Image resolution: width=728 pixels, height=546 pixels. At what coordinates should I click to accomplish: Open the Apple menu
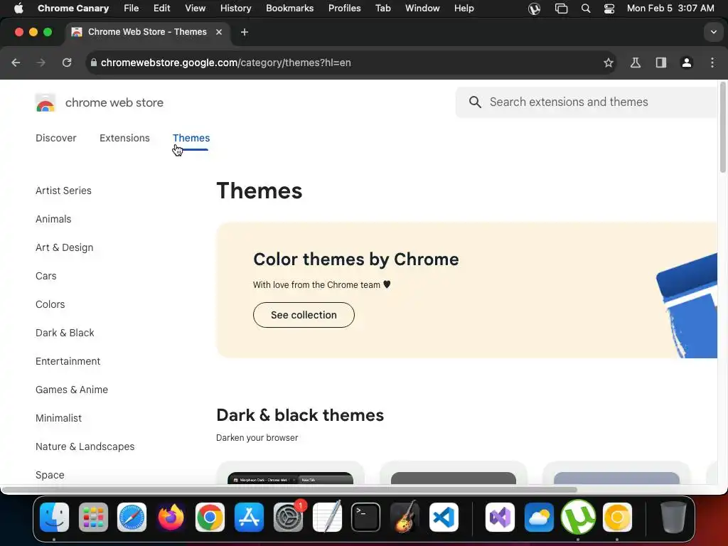coord(18,8)
